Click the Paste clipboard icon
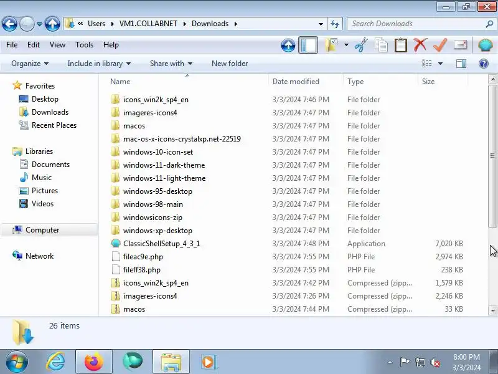 coord(400,45)
